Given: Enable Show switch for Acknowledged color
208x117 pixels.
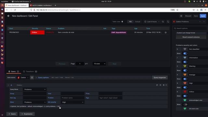Looking at the screenshot, I should point(185,105).
